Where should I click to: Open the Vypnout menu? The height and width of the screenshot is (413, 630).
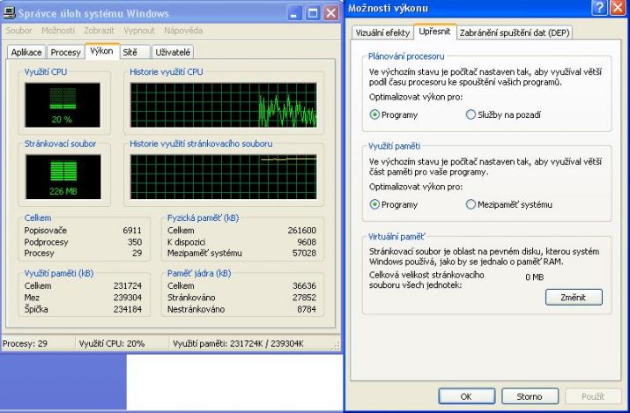tap(139, 31)
